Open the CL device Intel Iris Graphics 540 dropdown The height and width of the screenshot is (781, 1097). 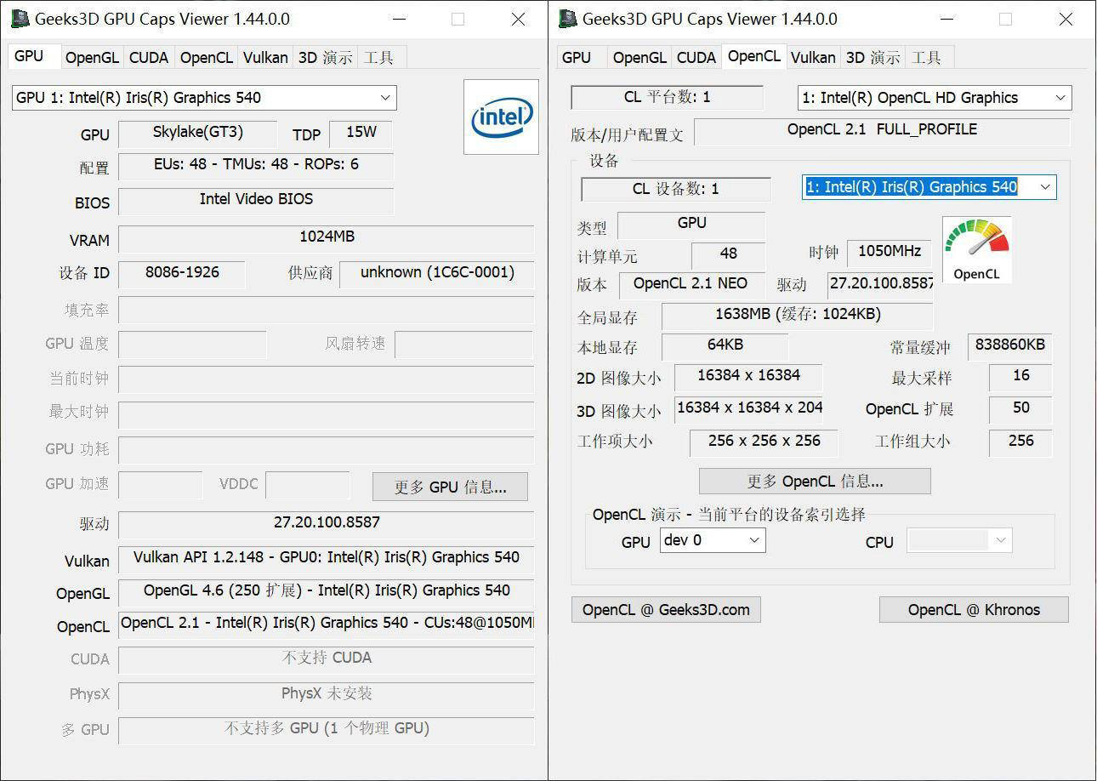(x=929, y=187)
